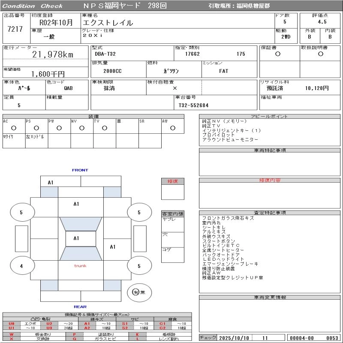This screenshot has width=343, height=343.
Task: Select the first registration date R02年10月
Action: 56,23
